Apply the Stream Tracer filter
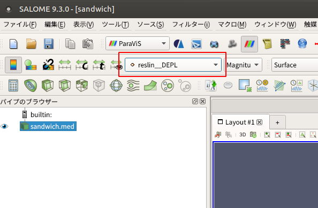Screen dimensions: 318x208 click(133, 86)
